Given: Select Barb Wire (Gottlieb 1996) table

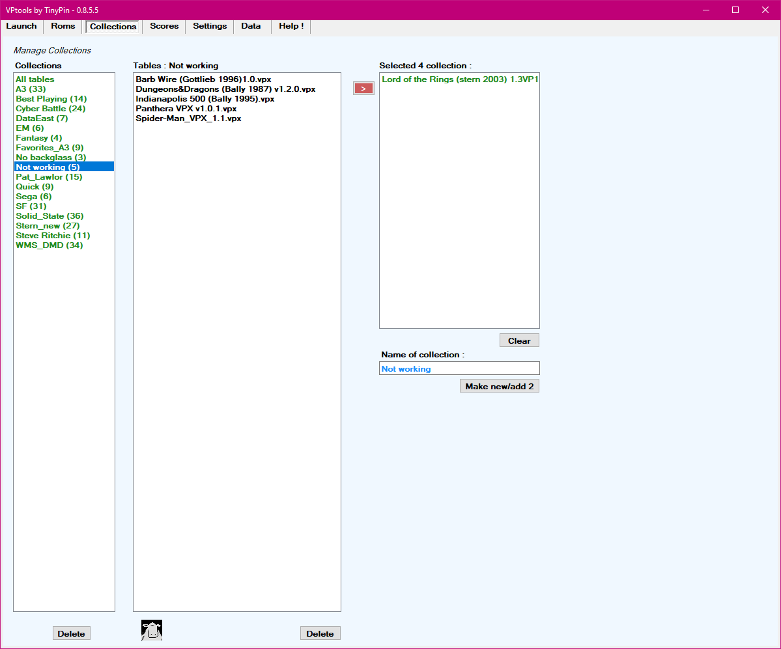Looking at the screenshot, I should tap(203, 79).
